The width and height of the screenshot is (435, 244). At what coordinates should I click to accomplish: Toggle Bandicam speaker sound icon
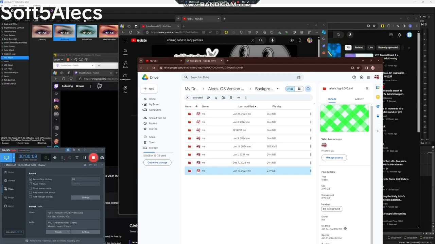[55, 158]
